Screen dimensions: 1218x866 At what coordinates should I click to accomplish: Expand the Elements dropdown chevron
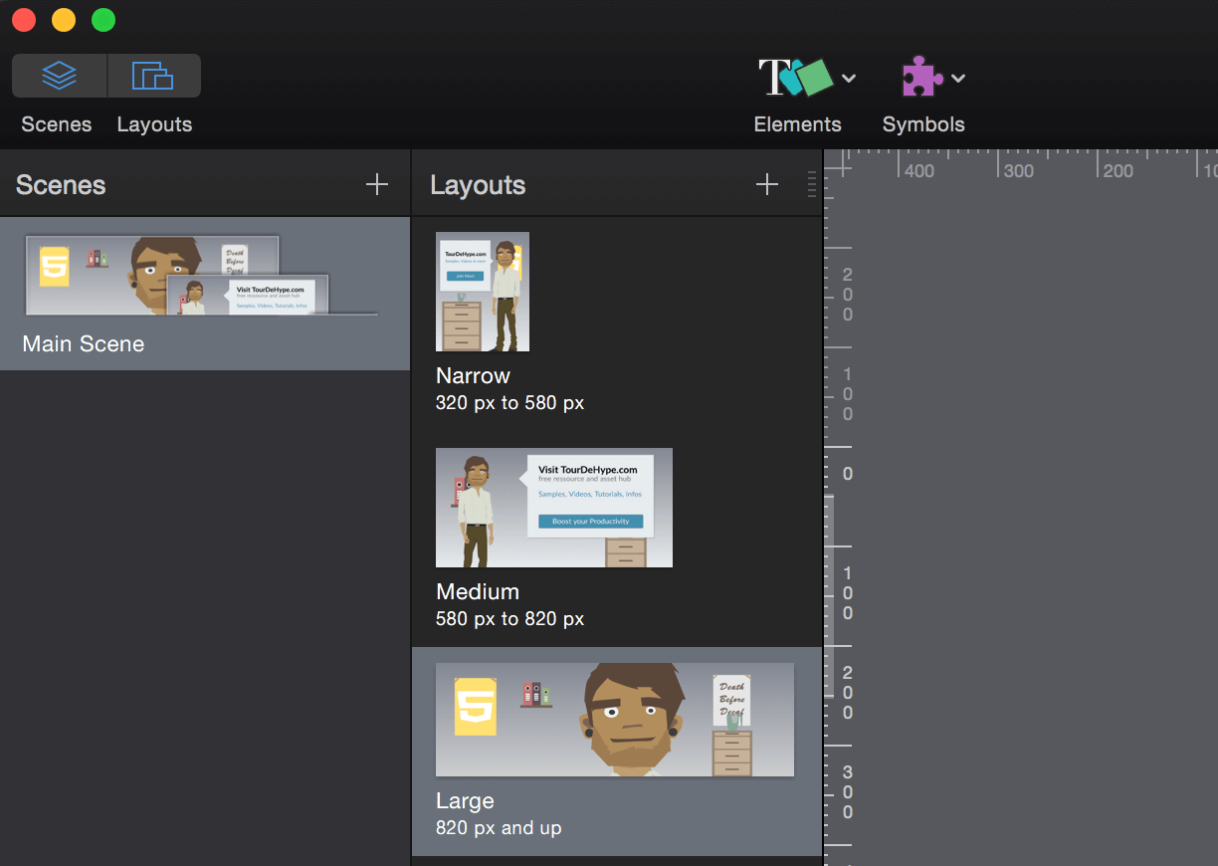click(x=849, y=79)
